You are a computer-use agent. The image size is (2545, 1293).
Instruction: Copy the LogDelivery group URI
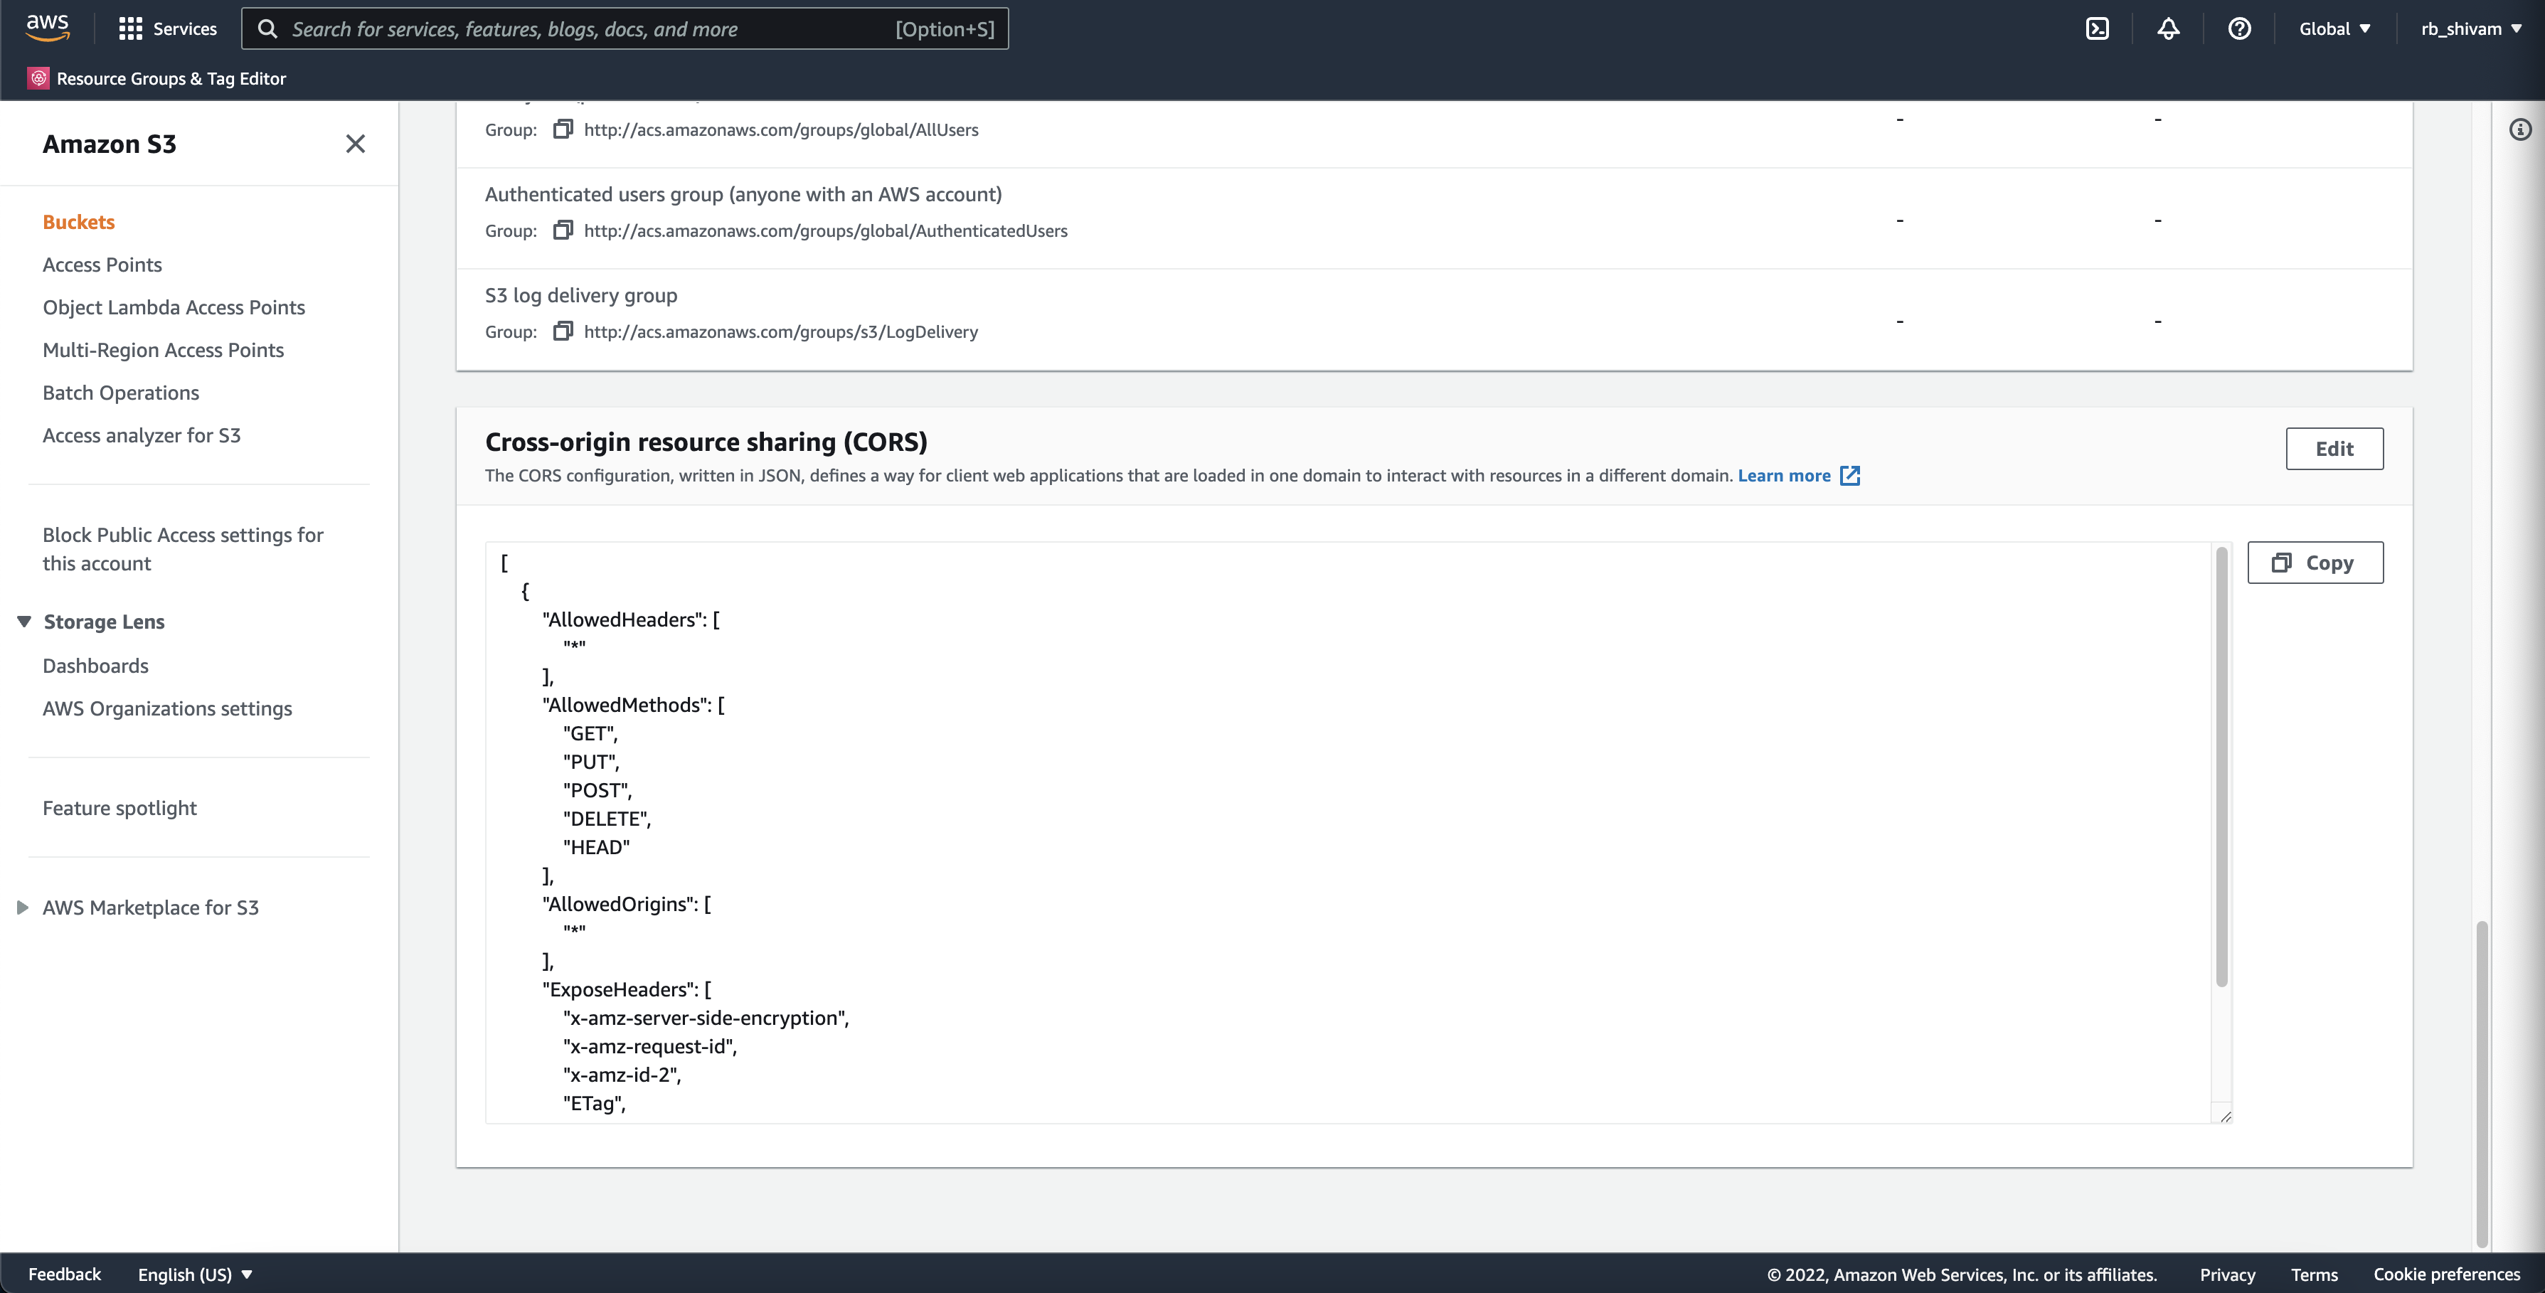[x=563, y=331]
